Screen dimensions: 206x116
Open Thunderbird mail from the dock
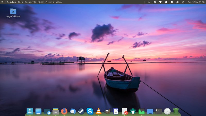coord(73,111)
